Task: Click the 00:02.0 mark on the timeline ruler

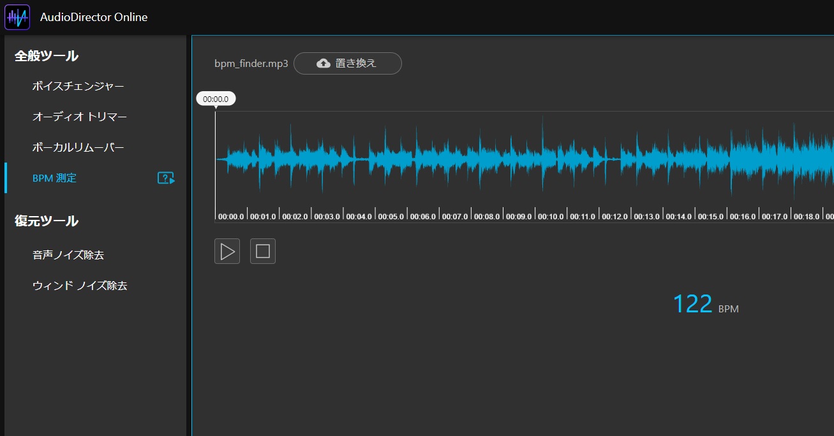Action: [x=295, y=217]
